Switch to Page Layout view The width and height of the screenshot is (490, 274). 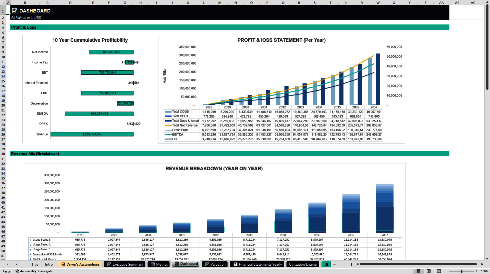tap(428, 271)
